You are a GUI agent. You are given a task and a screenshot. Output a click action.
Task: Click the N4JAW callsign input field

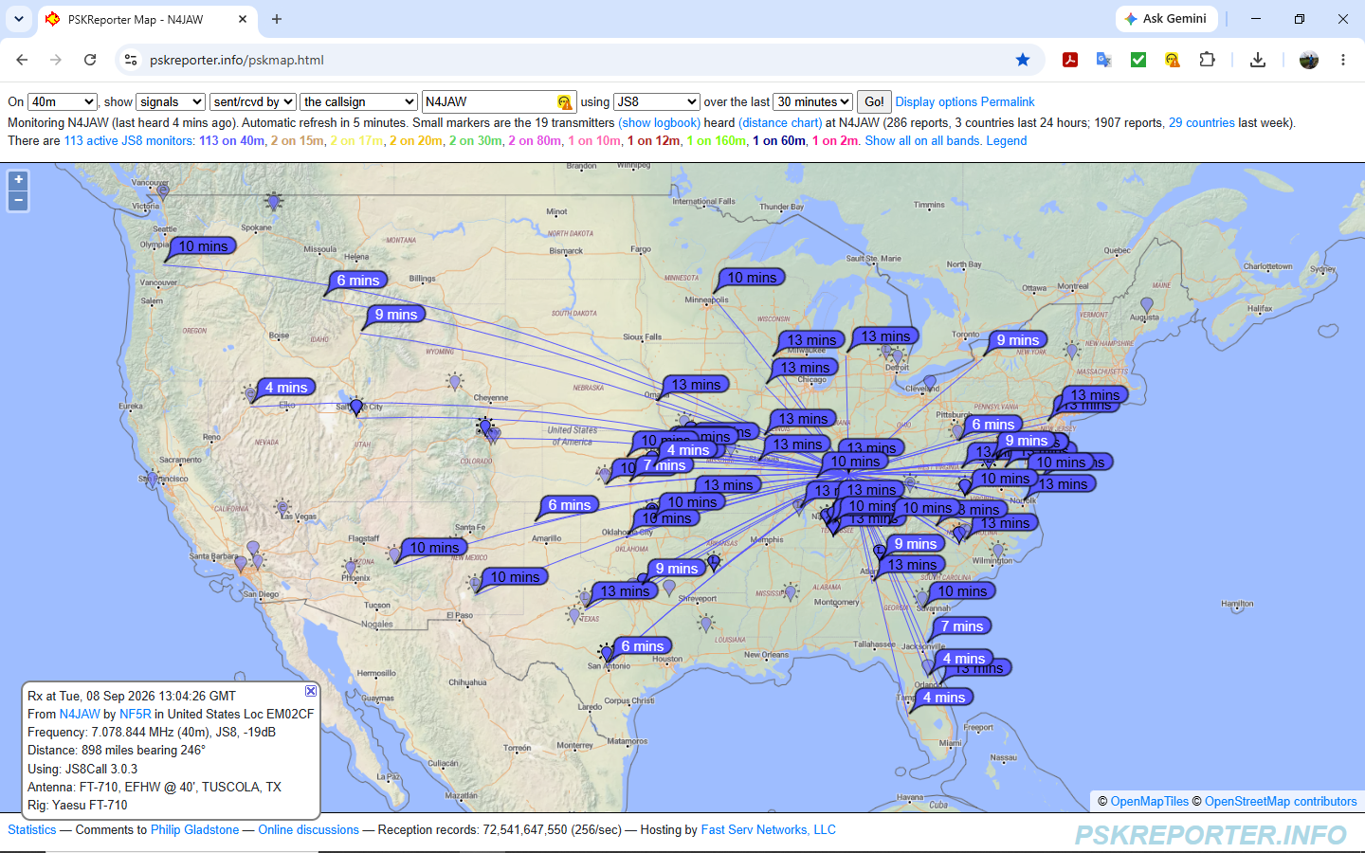(490, 101)
